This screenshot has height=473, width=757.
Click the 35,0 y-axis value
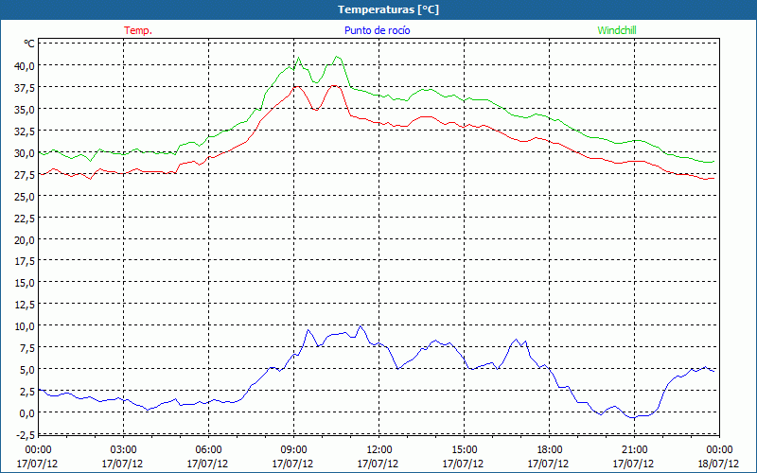point(26,109)
